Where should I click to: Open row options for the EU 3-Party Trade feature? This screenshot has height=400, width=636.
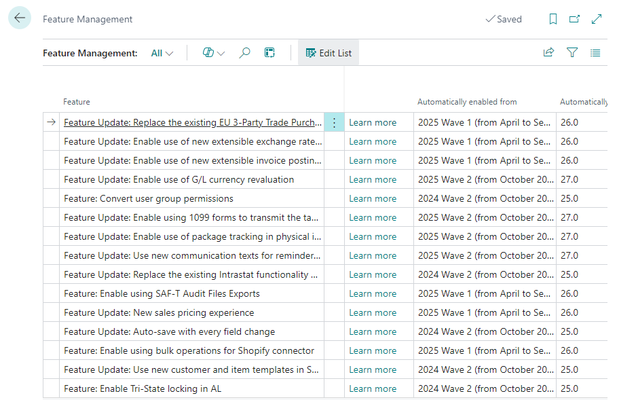[x=334, y=123]
